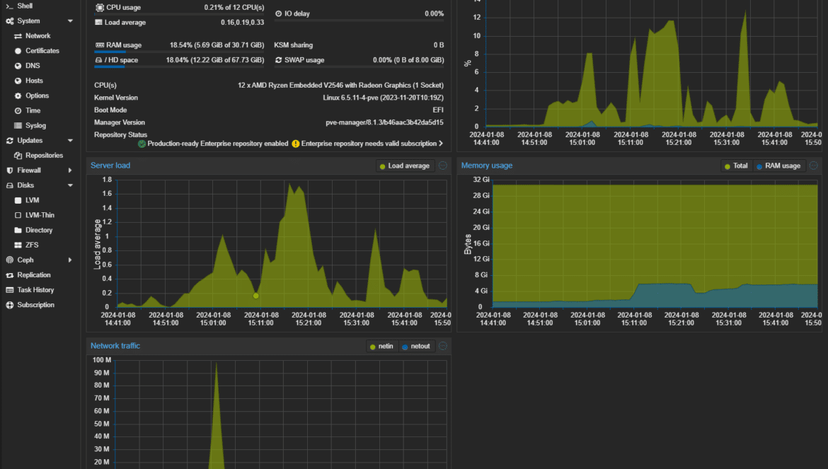Click the 'pve-manager/8.1.3/b46aac3b42da5d15' value

384,122
